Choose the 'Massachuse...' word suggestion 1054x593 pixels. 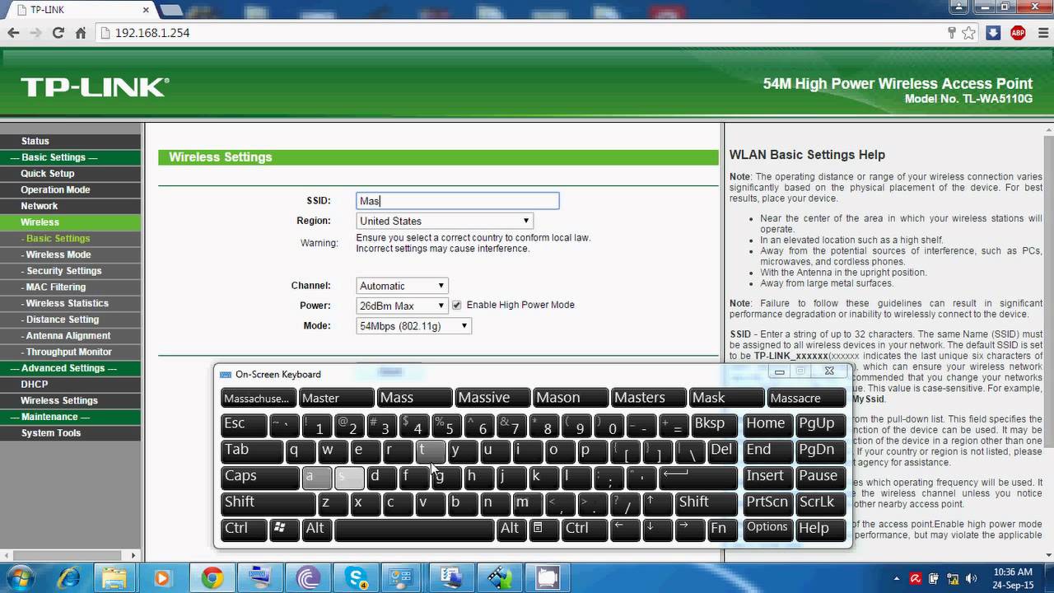[x=259, y=398]
